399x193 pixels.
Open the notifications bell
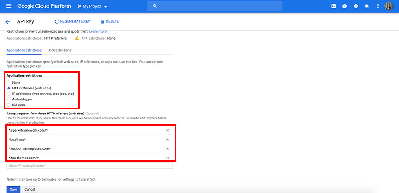point(367,6)
